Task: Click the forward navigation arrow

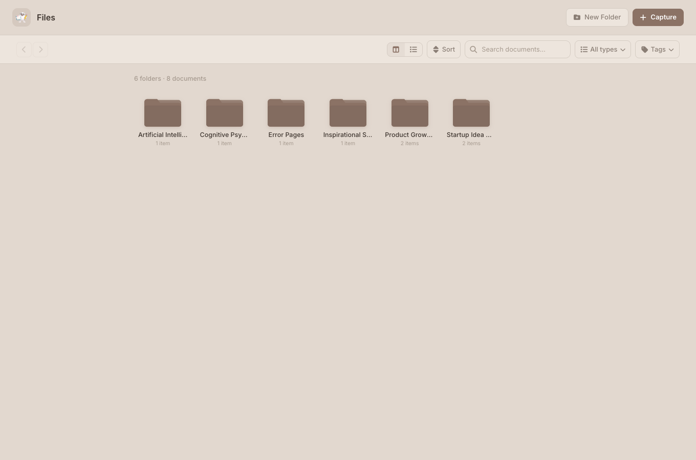Action: coord(40,49)
